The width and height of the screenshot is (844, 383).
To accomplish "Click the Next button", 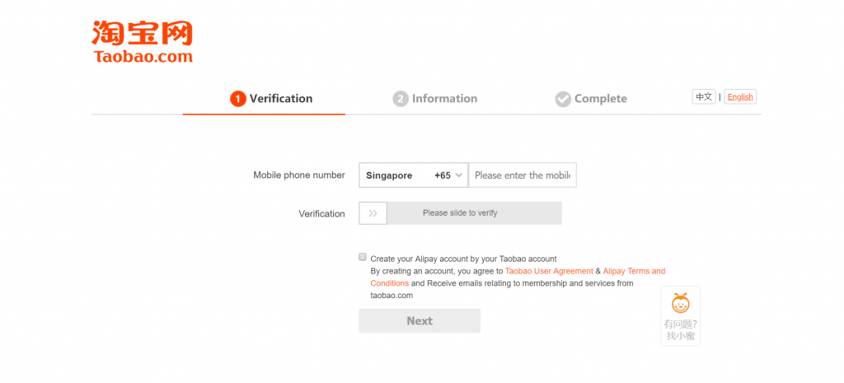I will coord(420,320).
